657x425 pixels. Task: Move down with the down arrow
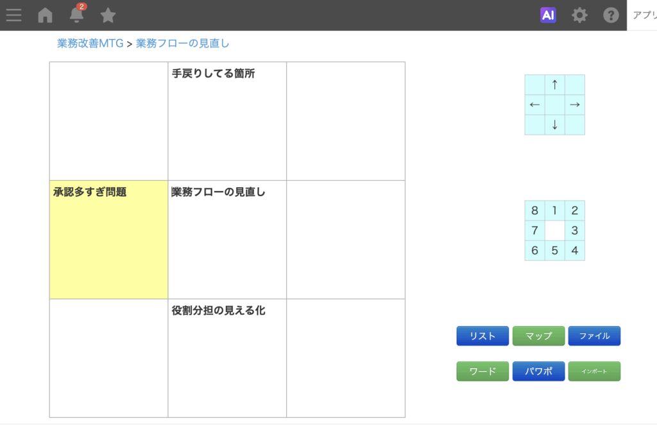[x=554, y=124]
